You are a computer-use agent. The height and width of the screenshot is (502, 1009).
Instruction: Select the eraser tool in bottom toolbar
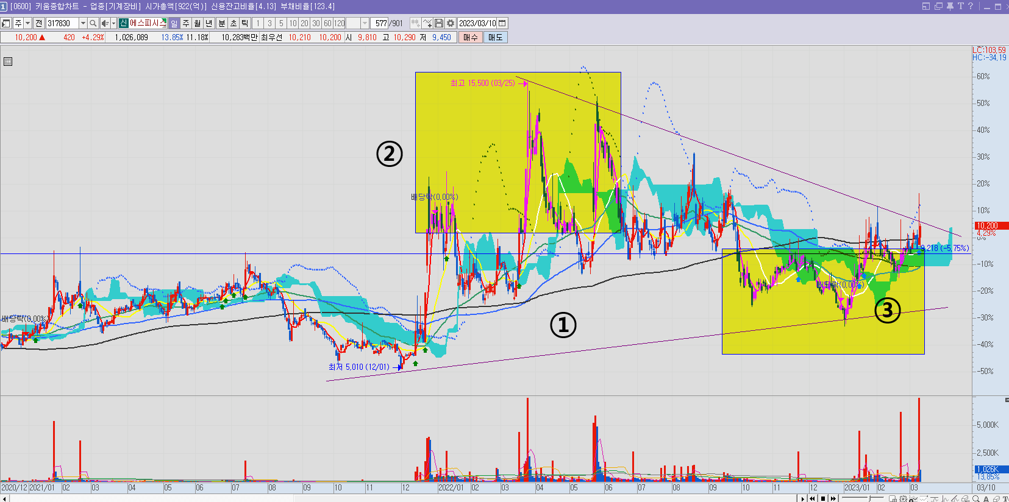click(x=996, y=498)
